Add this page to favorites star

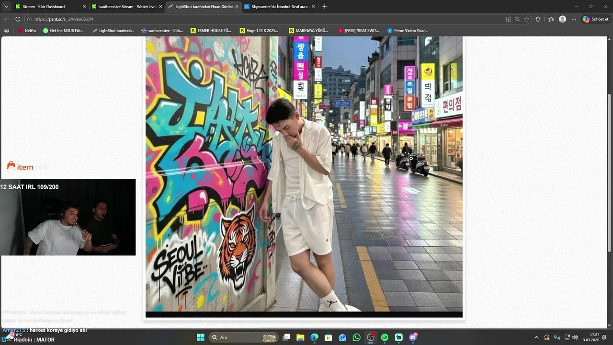pyautogui.click(x=526, y=19)
